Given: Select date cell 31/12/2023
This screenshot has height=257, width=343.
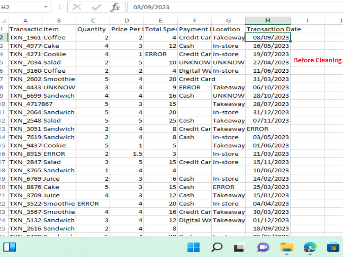Looking at the screenshot, I should [x=268, y=112].
